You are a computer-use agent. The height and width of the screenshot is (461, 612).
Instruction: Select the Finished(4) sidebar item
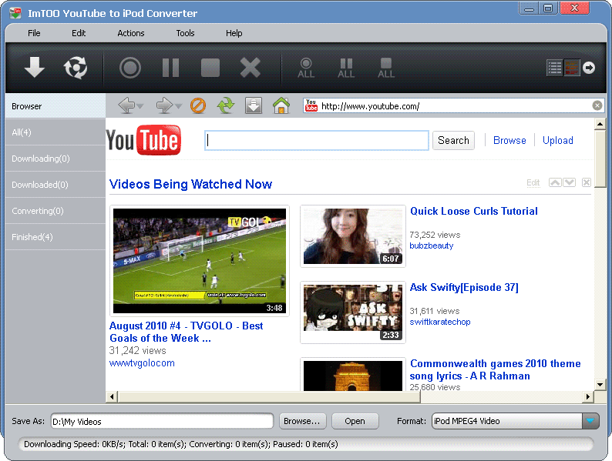pos(55,237)
